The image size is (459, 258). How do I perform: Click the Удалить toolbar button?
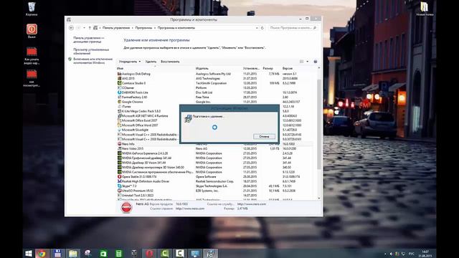(151, 62)
